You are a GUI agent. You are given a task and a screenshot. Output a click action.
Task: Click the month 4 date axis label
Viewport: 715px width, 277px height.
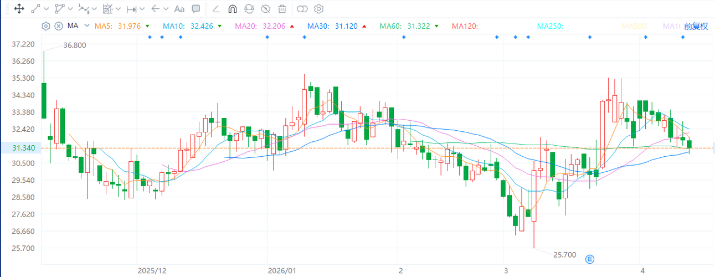click(642, 271)
